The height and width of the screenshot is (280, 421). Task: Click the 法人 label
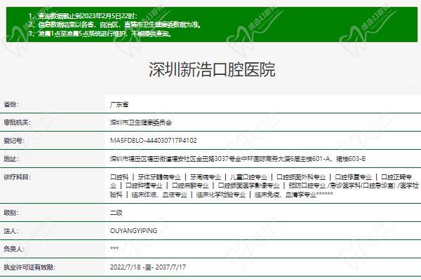(11, 231)
